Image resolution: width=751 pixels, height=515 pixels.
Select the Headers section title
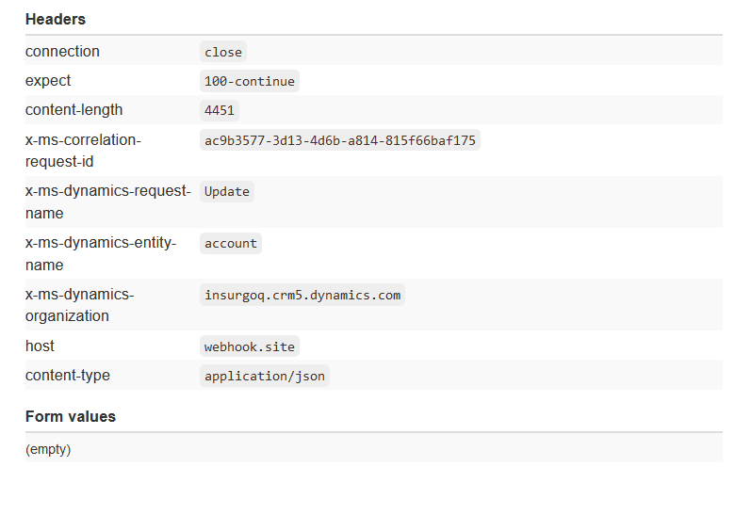point(55,19)
